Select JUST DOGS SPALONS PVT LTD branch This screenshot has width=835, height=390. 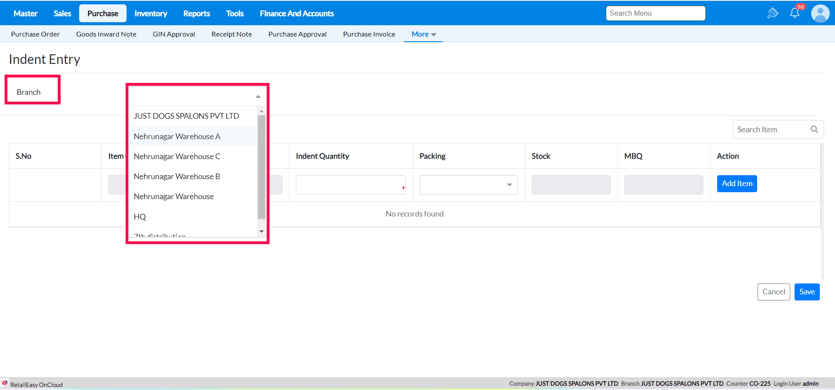(193, 116)
